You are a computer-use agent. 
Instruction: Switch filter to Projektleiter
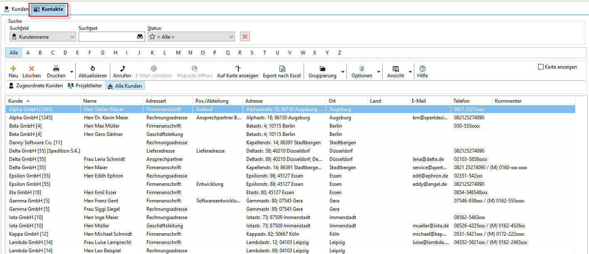pyautogui.click(x=85, y=86)
